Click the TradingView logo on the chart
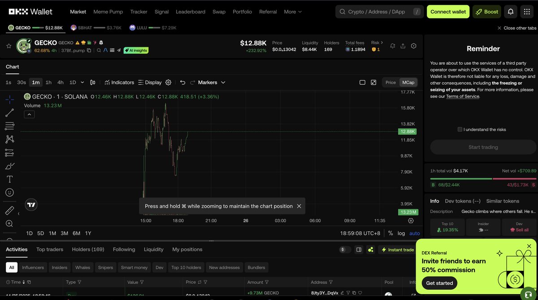The width and height of the screenshot is (538, 300). click(x=31, y=205)
